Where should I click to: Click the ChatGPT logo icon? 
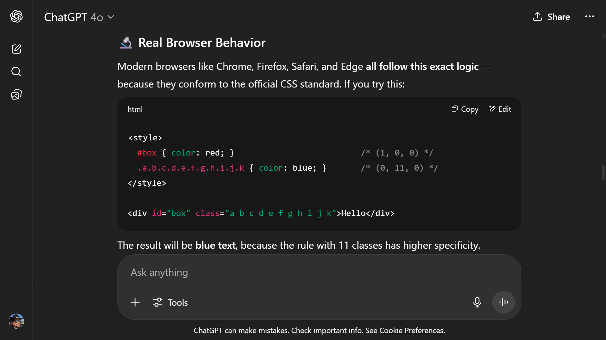(x=16, y=16)
